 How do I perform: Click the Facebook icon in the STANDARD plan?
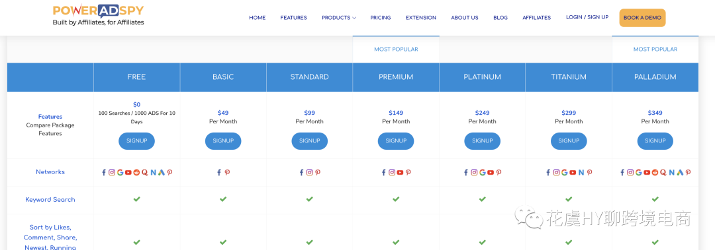coord(301,172)
